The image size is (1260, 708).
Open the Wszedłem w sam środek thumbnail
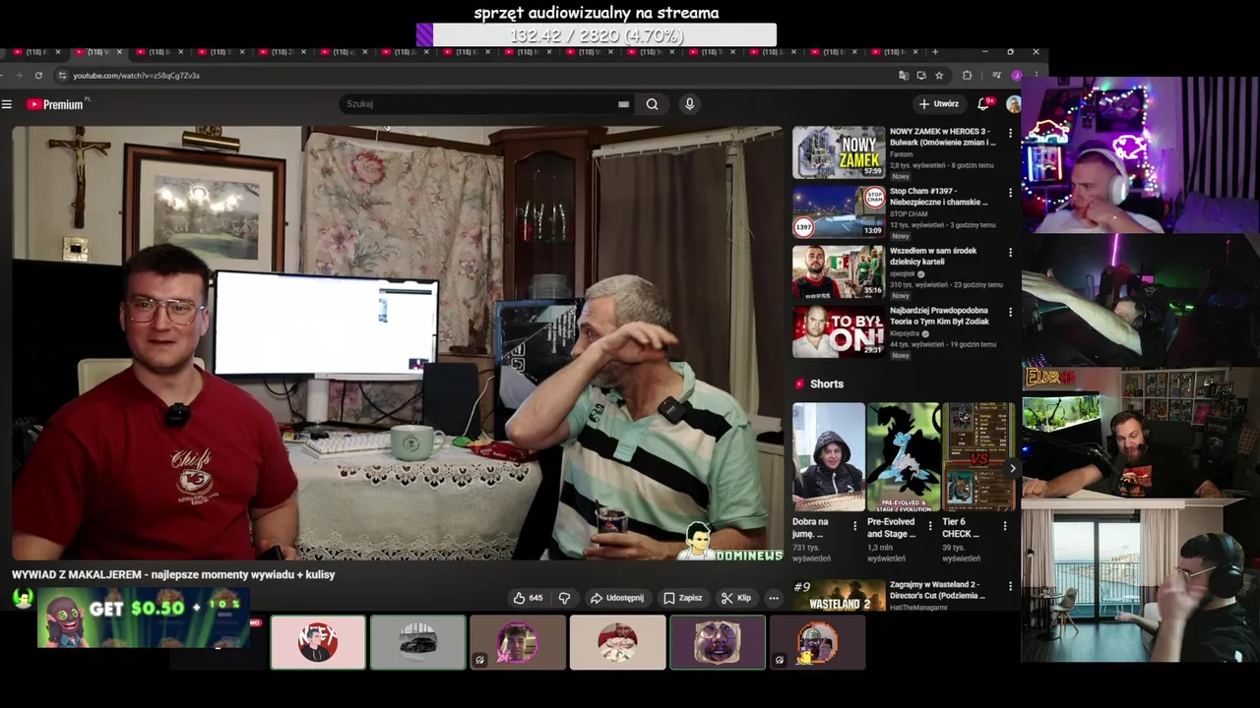point(839,271)
